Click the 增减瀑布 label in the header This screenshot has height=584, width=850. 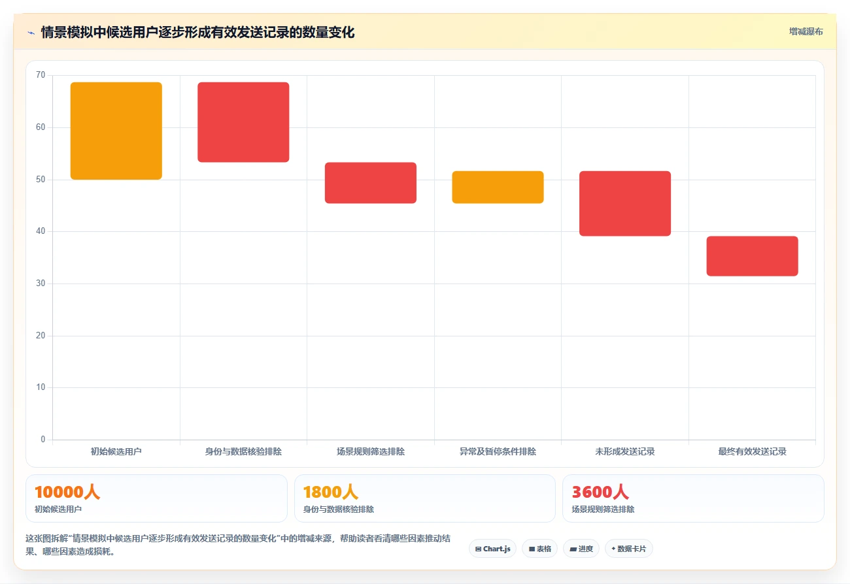pyautogui.click(x=806, y=31)
